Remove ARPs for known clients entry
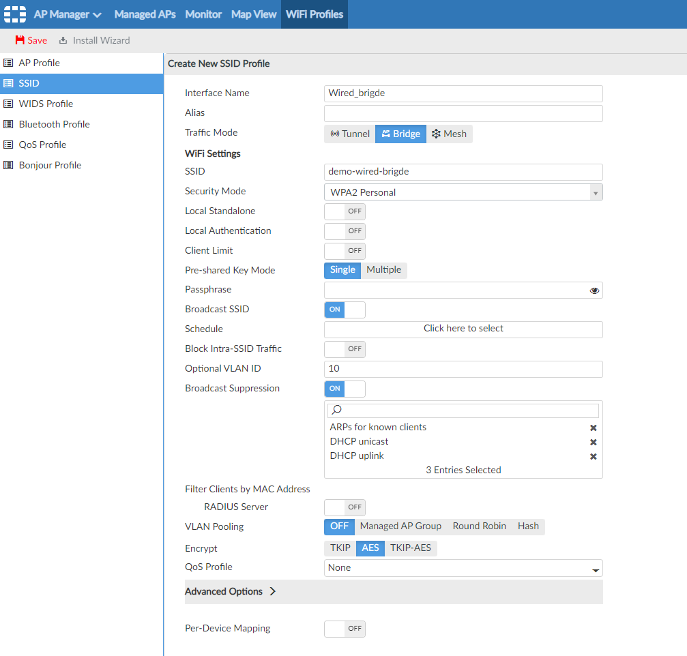 (593, 428)
